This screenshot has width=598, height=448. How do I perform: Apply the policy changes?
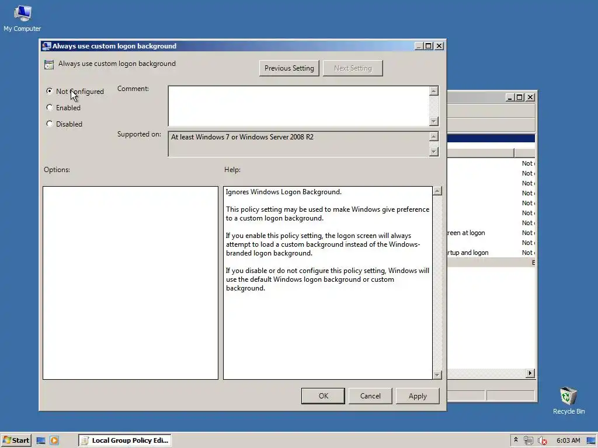[418, 396]
